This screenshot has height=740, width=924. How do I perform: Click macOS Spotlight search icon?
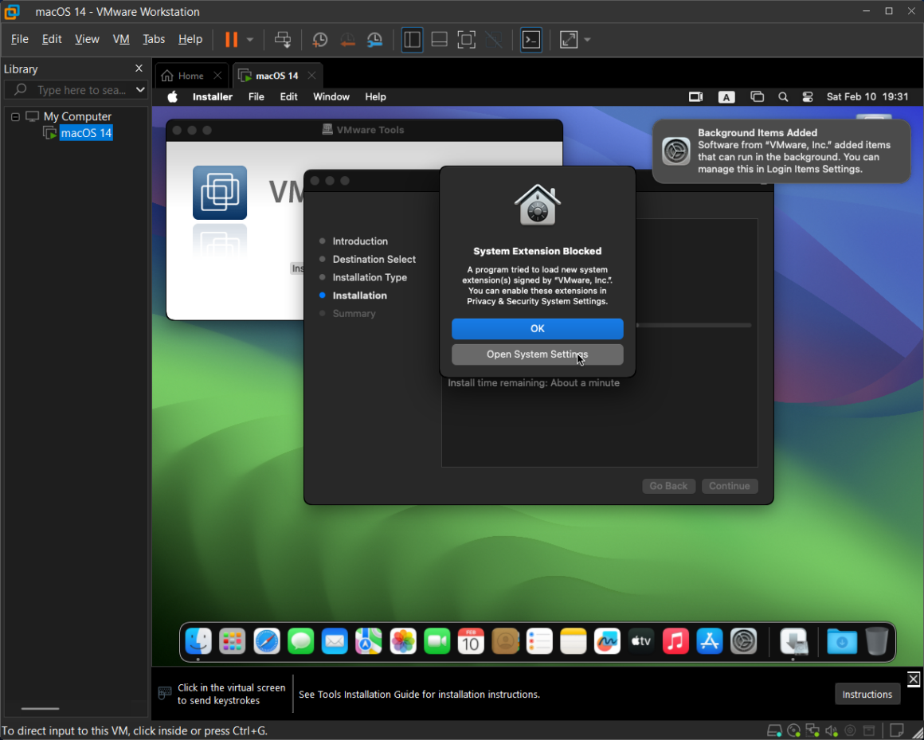pyautogui.click(x=782, y=96)
